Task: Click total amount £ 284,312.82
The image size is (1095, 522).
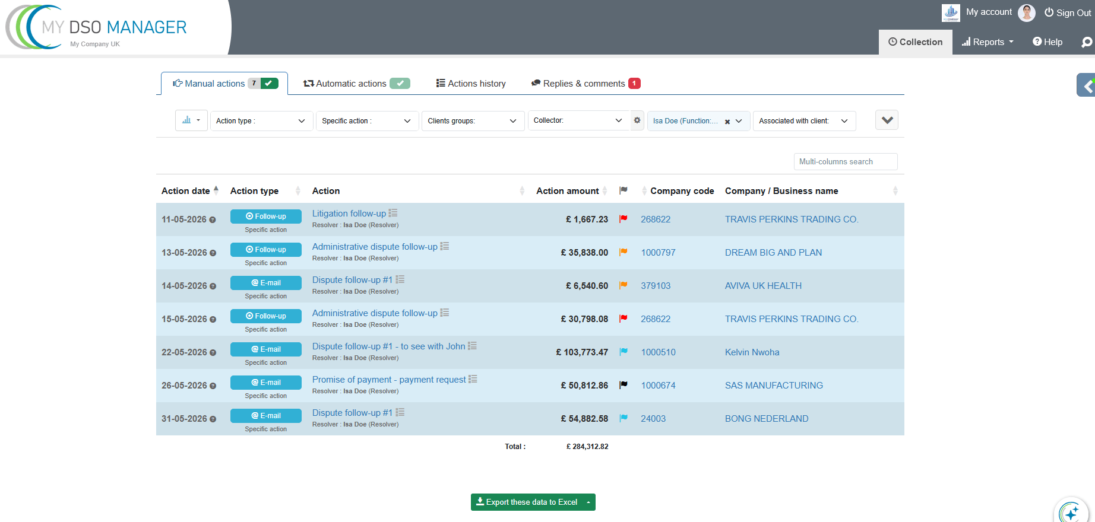Action: 587,447
